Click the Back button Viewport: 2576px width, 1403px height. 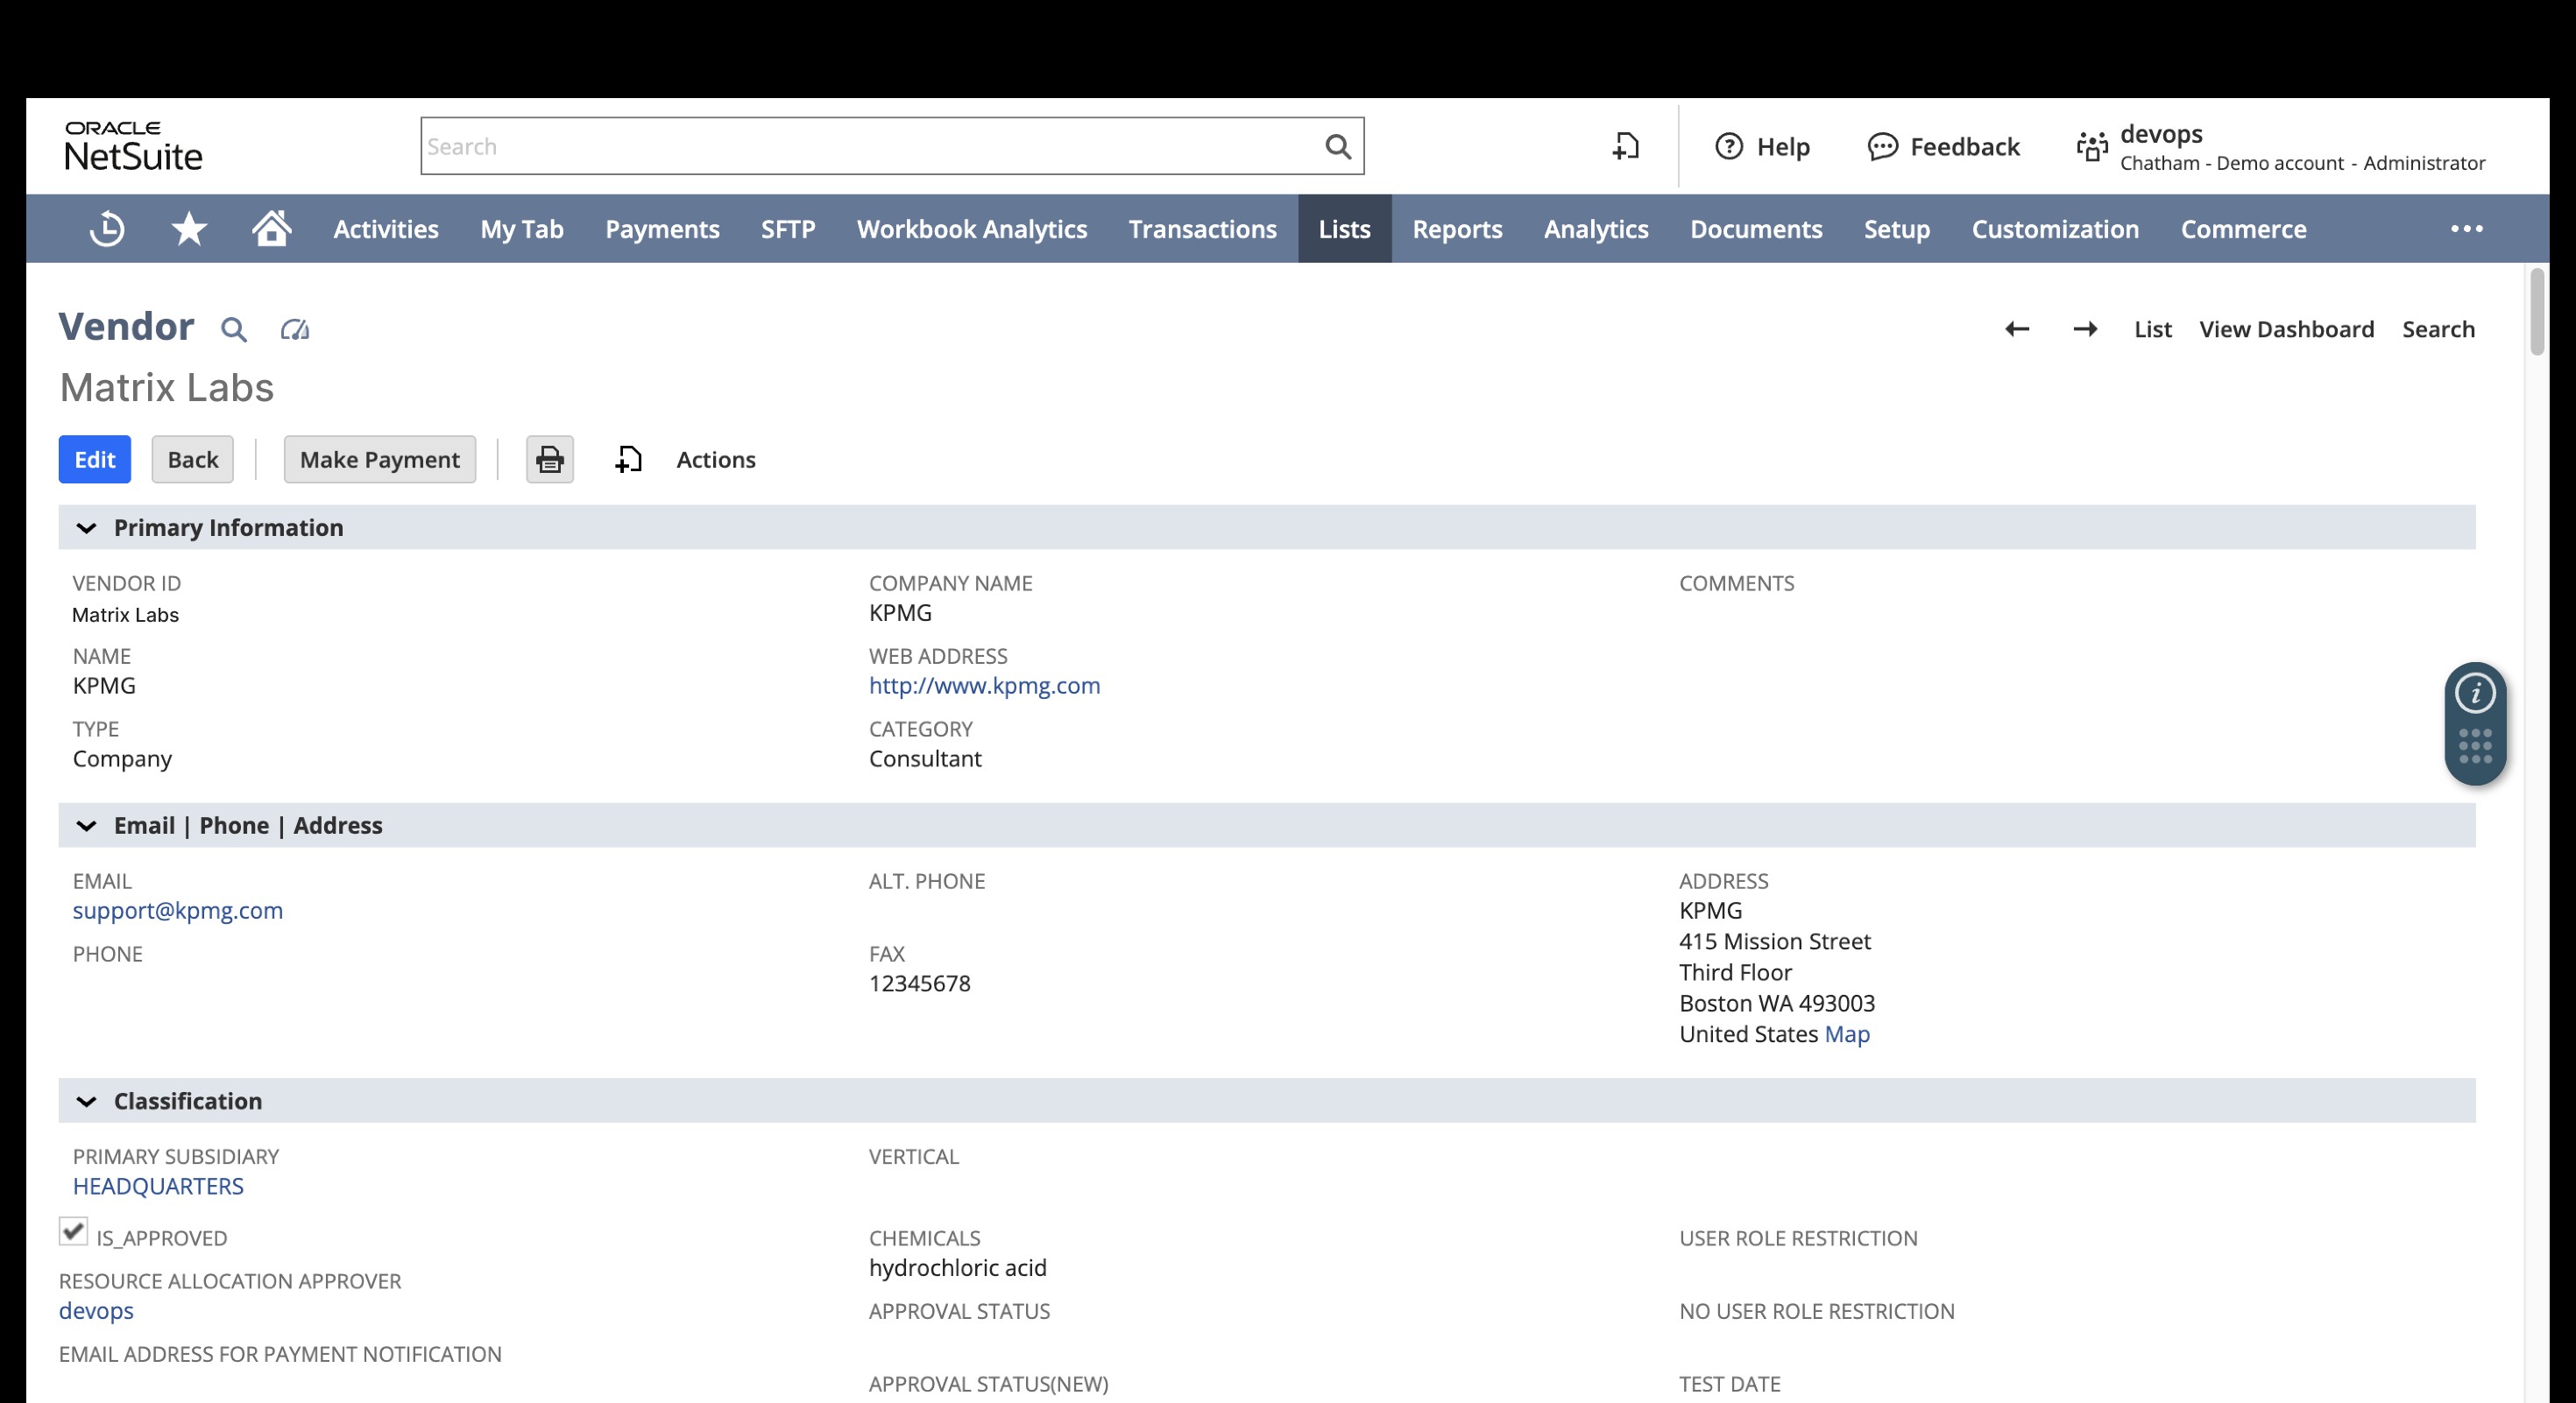[x=193, y=460]
